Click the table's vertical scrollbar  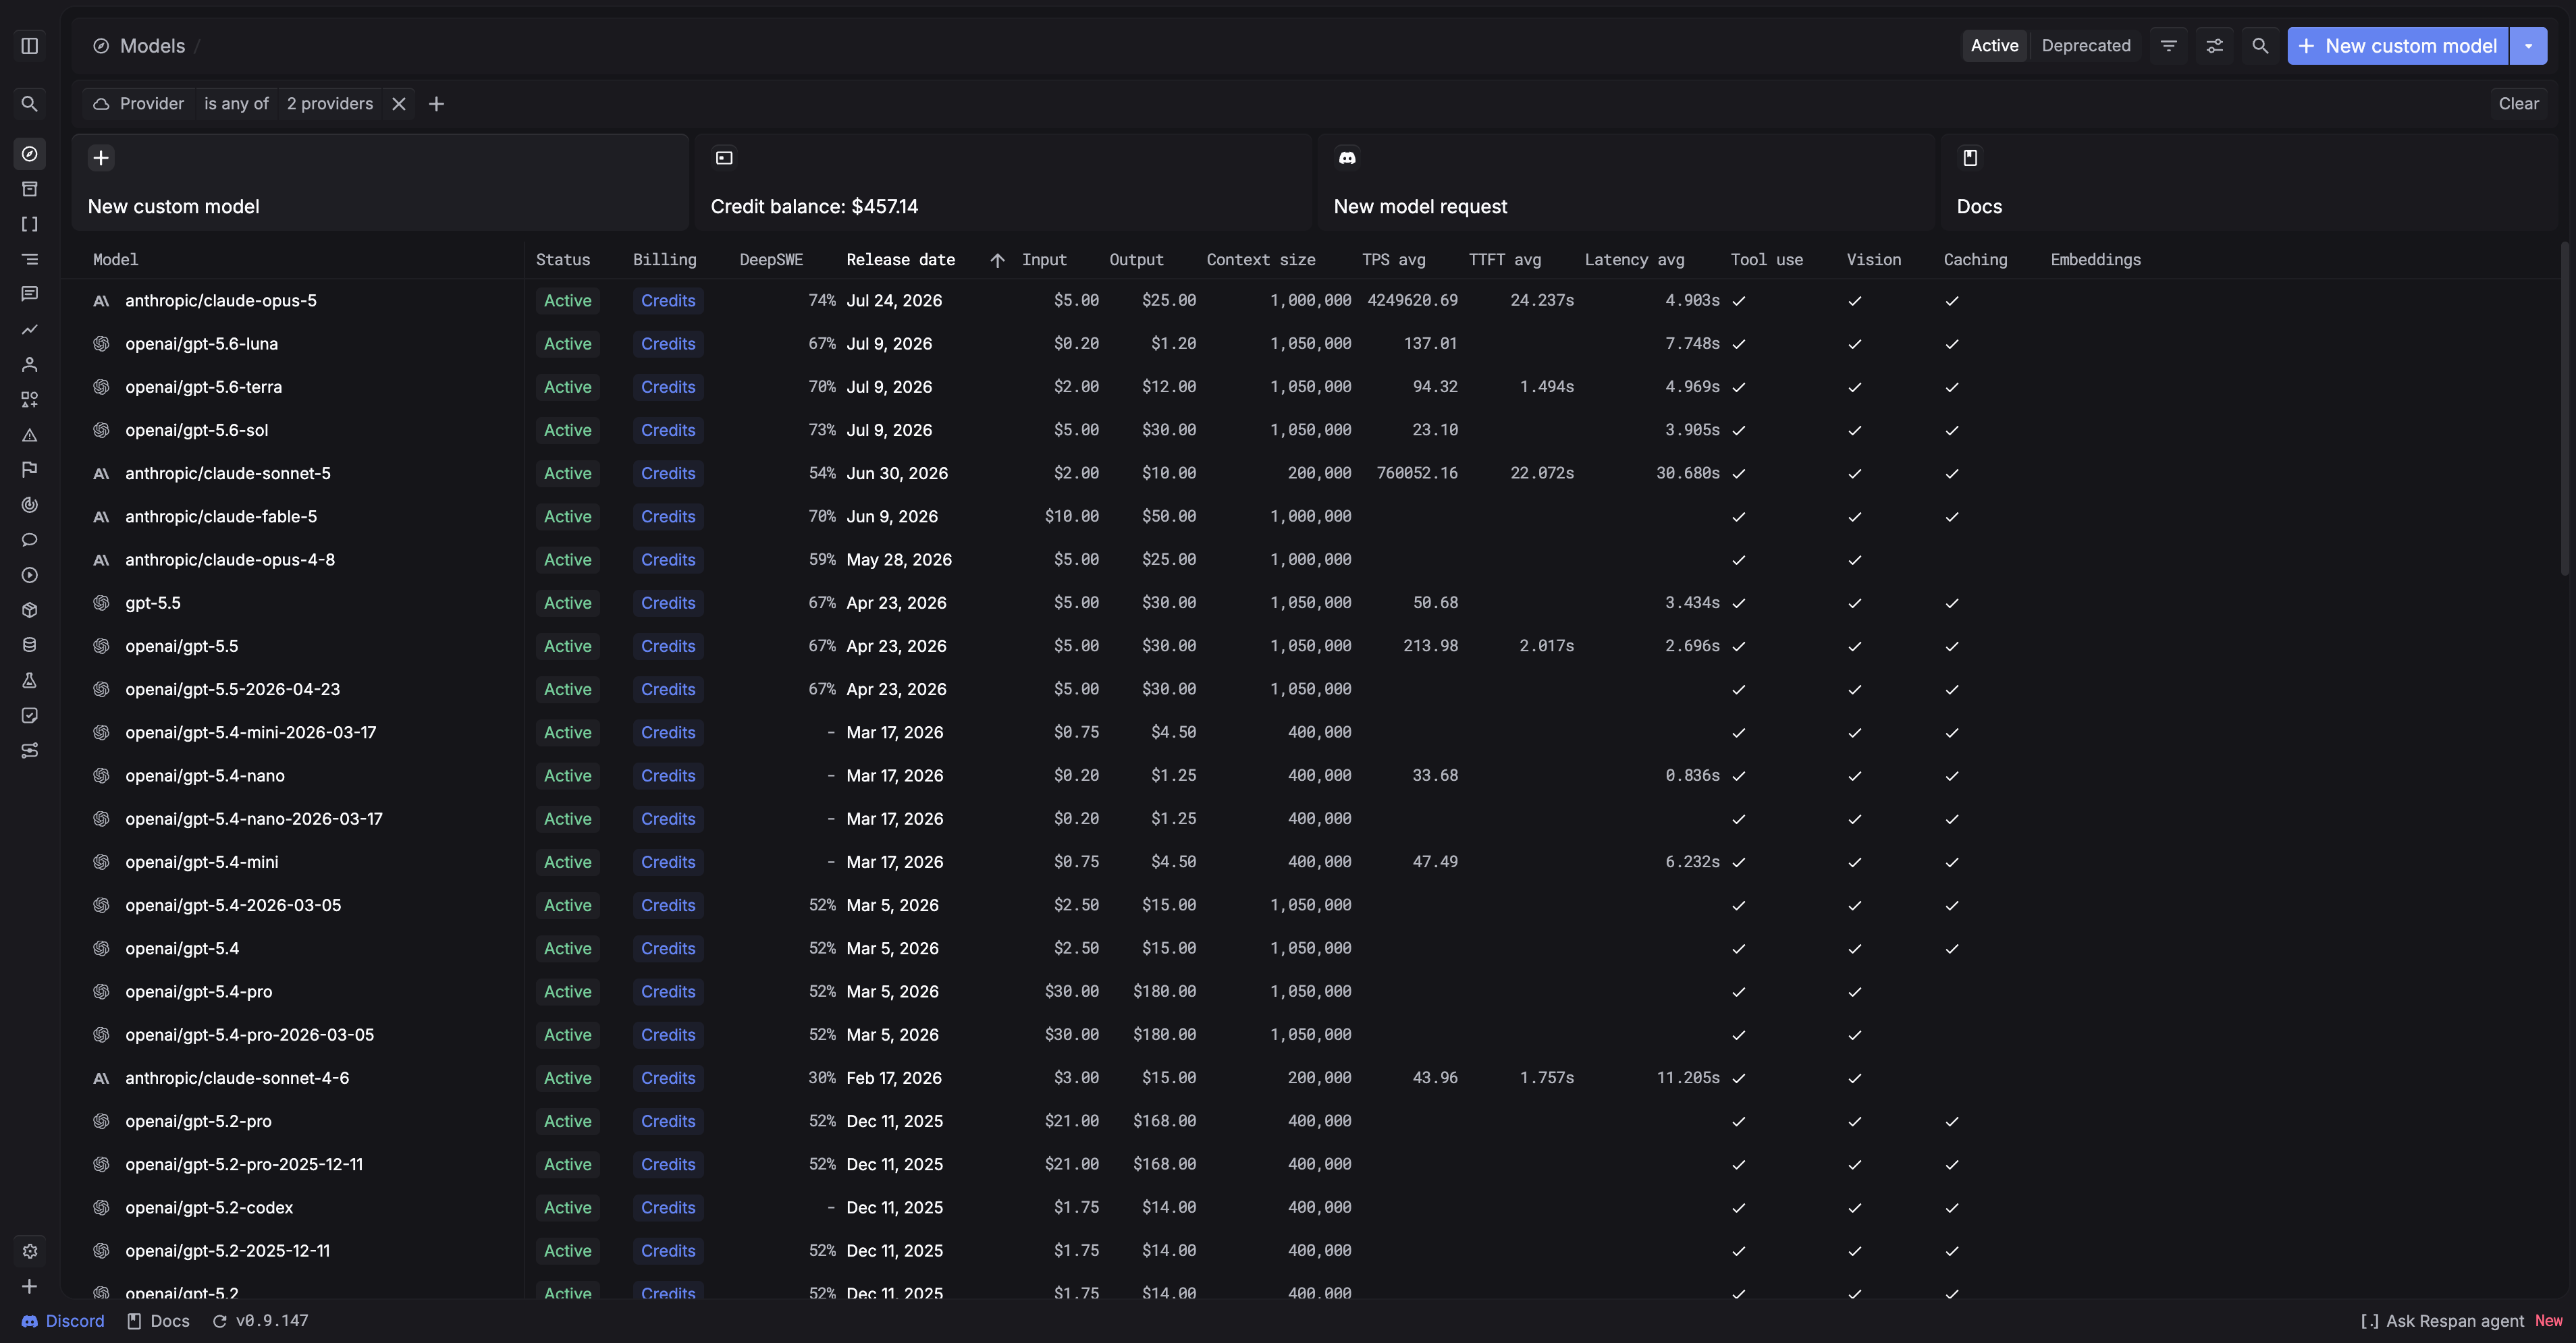coord(2564,410)
